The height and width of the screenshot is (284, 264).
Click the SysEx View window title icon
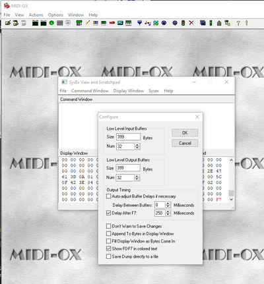[x=64, y=82]
